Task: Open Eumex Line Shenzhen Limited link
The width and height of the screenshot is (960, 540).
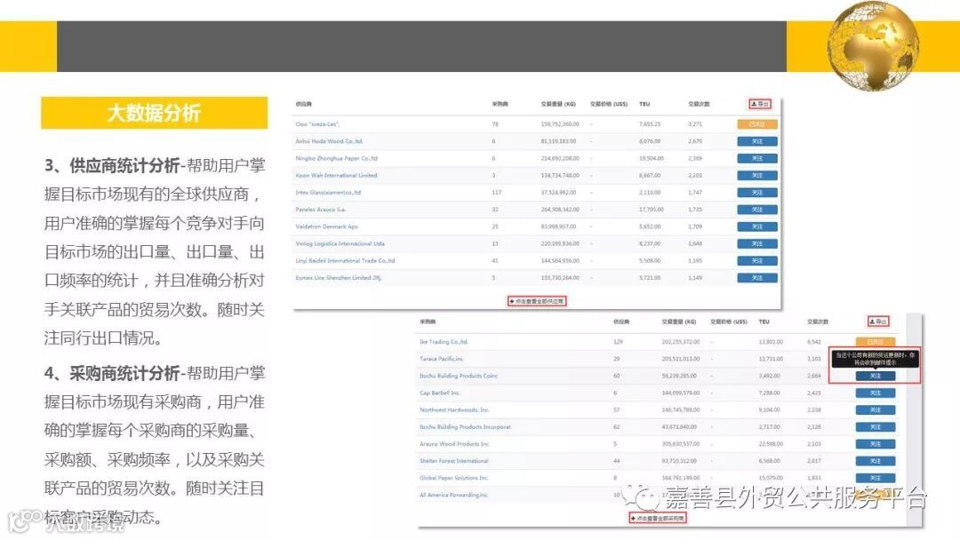Action: pos(338,278)
